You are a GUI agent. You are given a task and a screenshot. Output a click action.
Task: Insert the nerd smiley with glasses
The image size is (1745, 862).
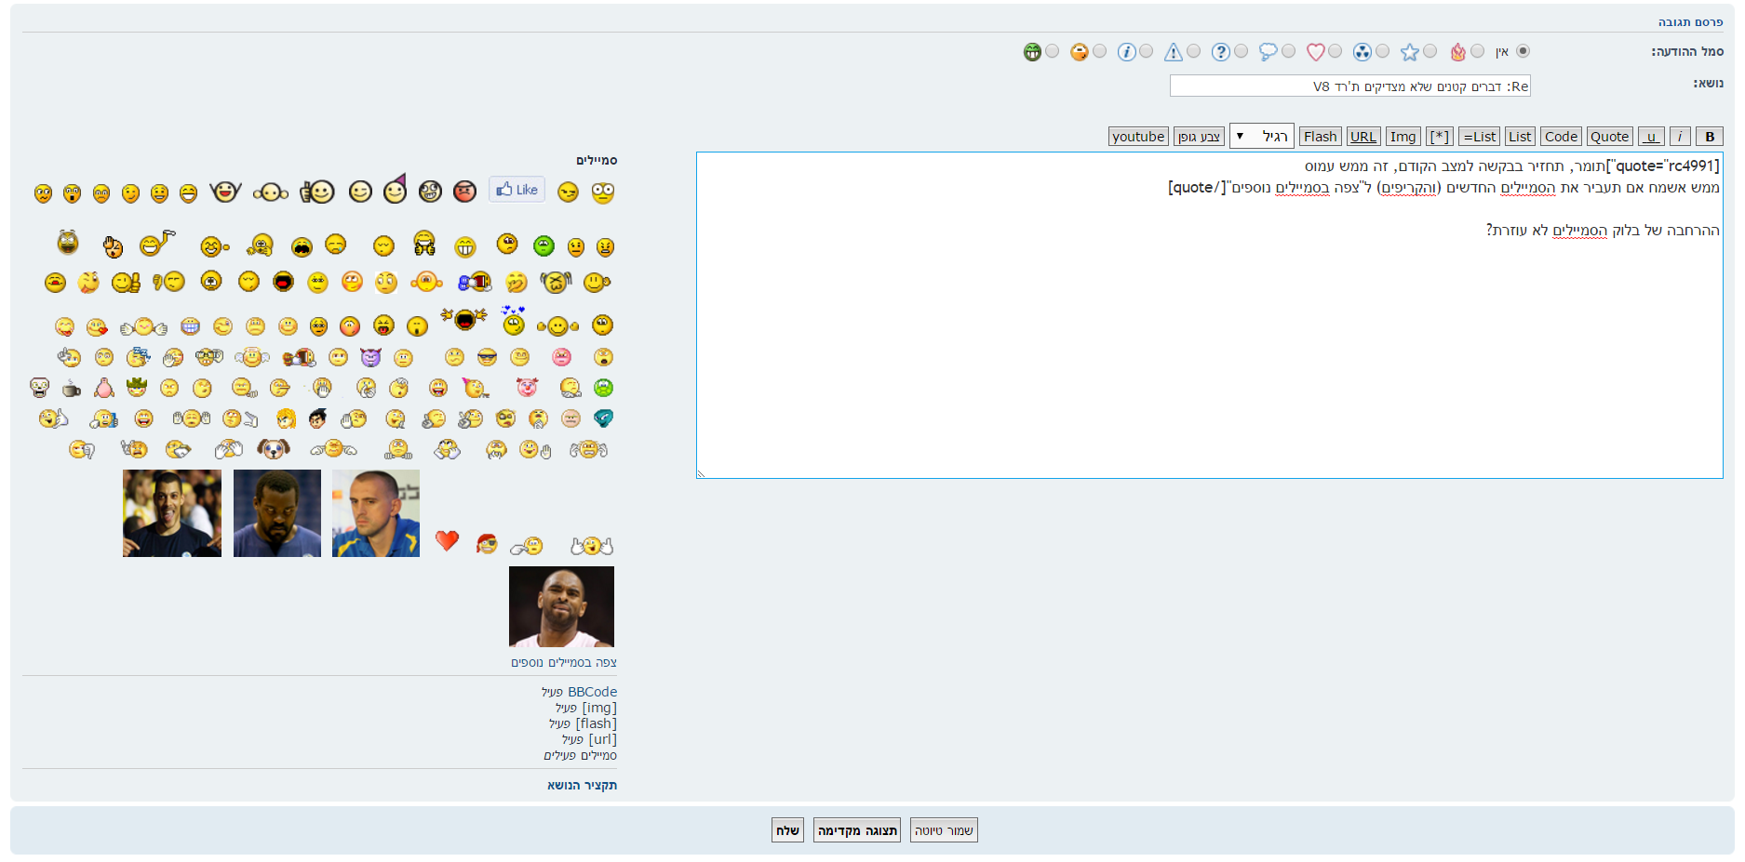(209, 356)
